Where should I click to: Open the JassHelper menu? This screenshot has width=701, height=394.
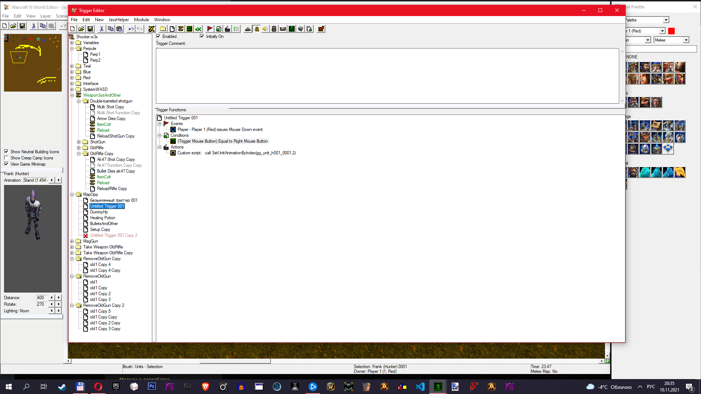(x=119, y=20)
